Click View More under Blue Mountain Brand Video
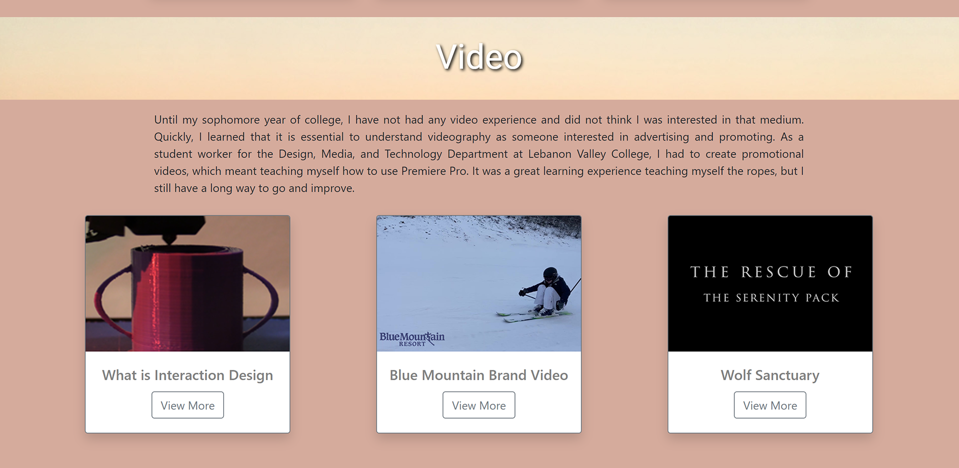The height and width of the screenshot is (468, 959). point(479,405)
